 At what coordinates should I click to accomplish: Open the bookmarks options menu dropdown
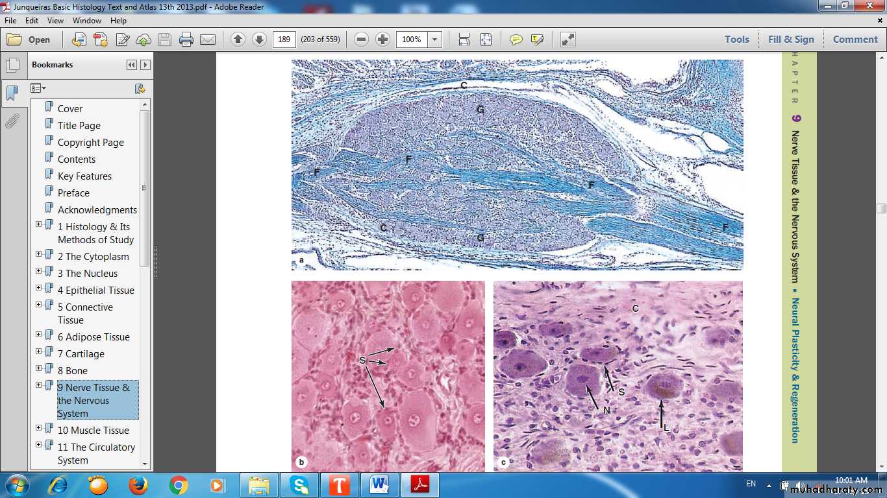38,88
